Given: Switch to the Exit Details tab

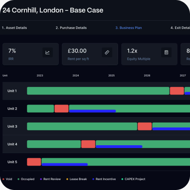Looking at the screenshot, I should point(180,28).
